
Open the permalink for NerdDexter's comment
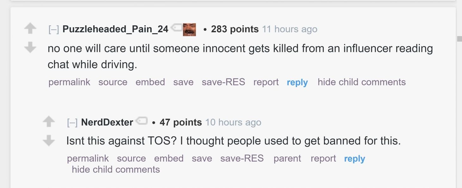[88, 158]
